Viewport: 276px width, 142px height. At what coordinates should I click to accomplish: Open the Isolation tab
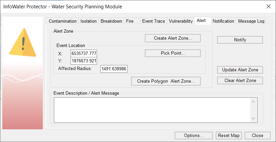(88, 21)
